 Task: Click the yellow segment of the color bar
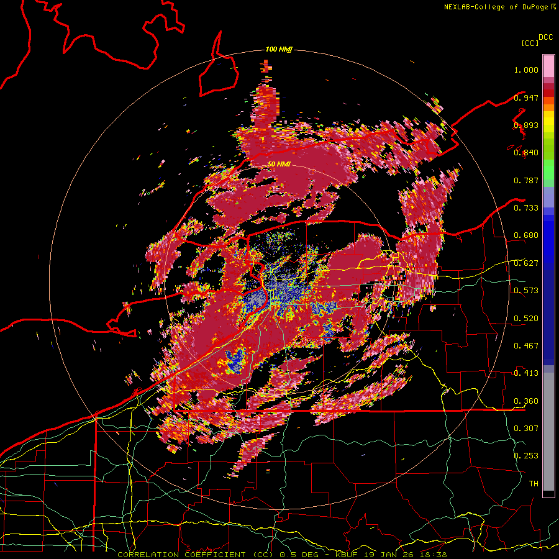tap(548, 122)
